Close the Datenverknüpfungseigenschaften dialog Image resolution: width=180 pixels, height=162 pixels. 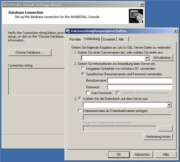point(175,31)
